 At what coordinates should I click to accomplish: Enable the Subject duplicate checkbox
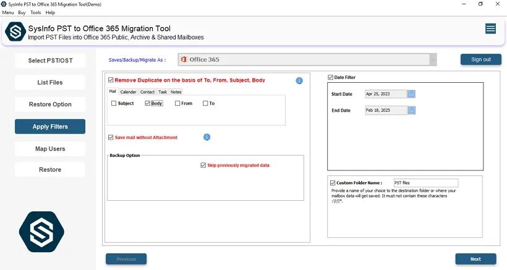114,104
